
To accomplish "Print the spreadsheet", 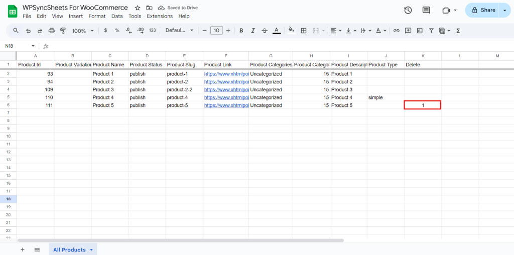I will [52, 31].
